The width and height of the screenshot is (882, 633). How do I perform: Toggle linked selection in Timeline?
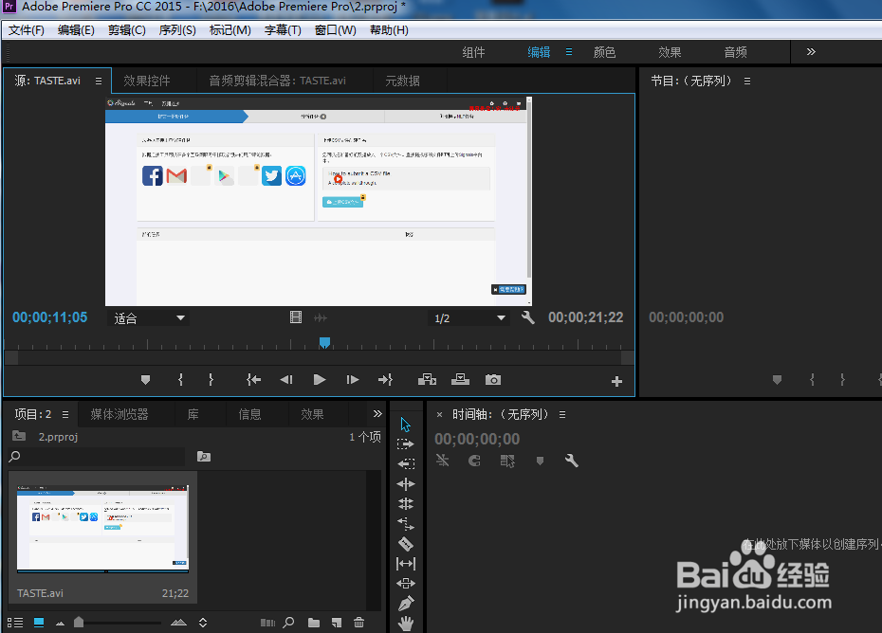tap(507, 461)
